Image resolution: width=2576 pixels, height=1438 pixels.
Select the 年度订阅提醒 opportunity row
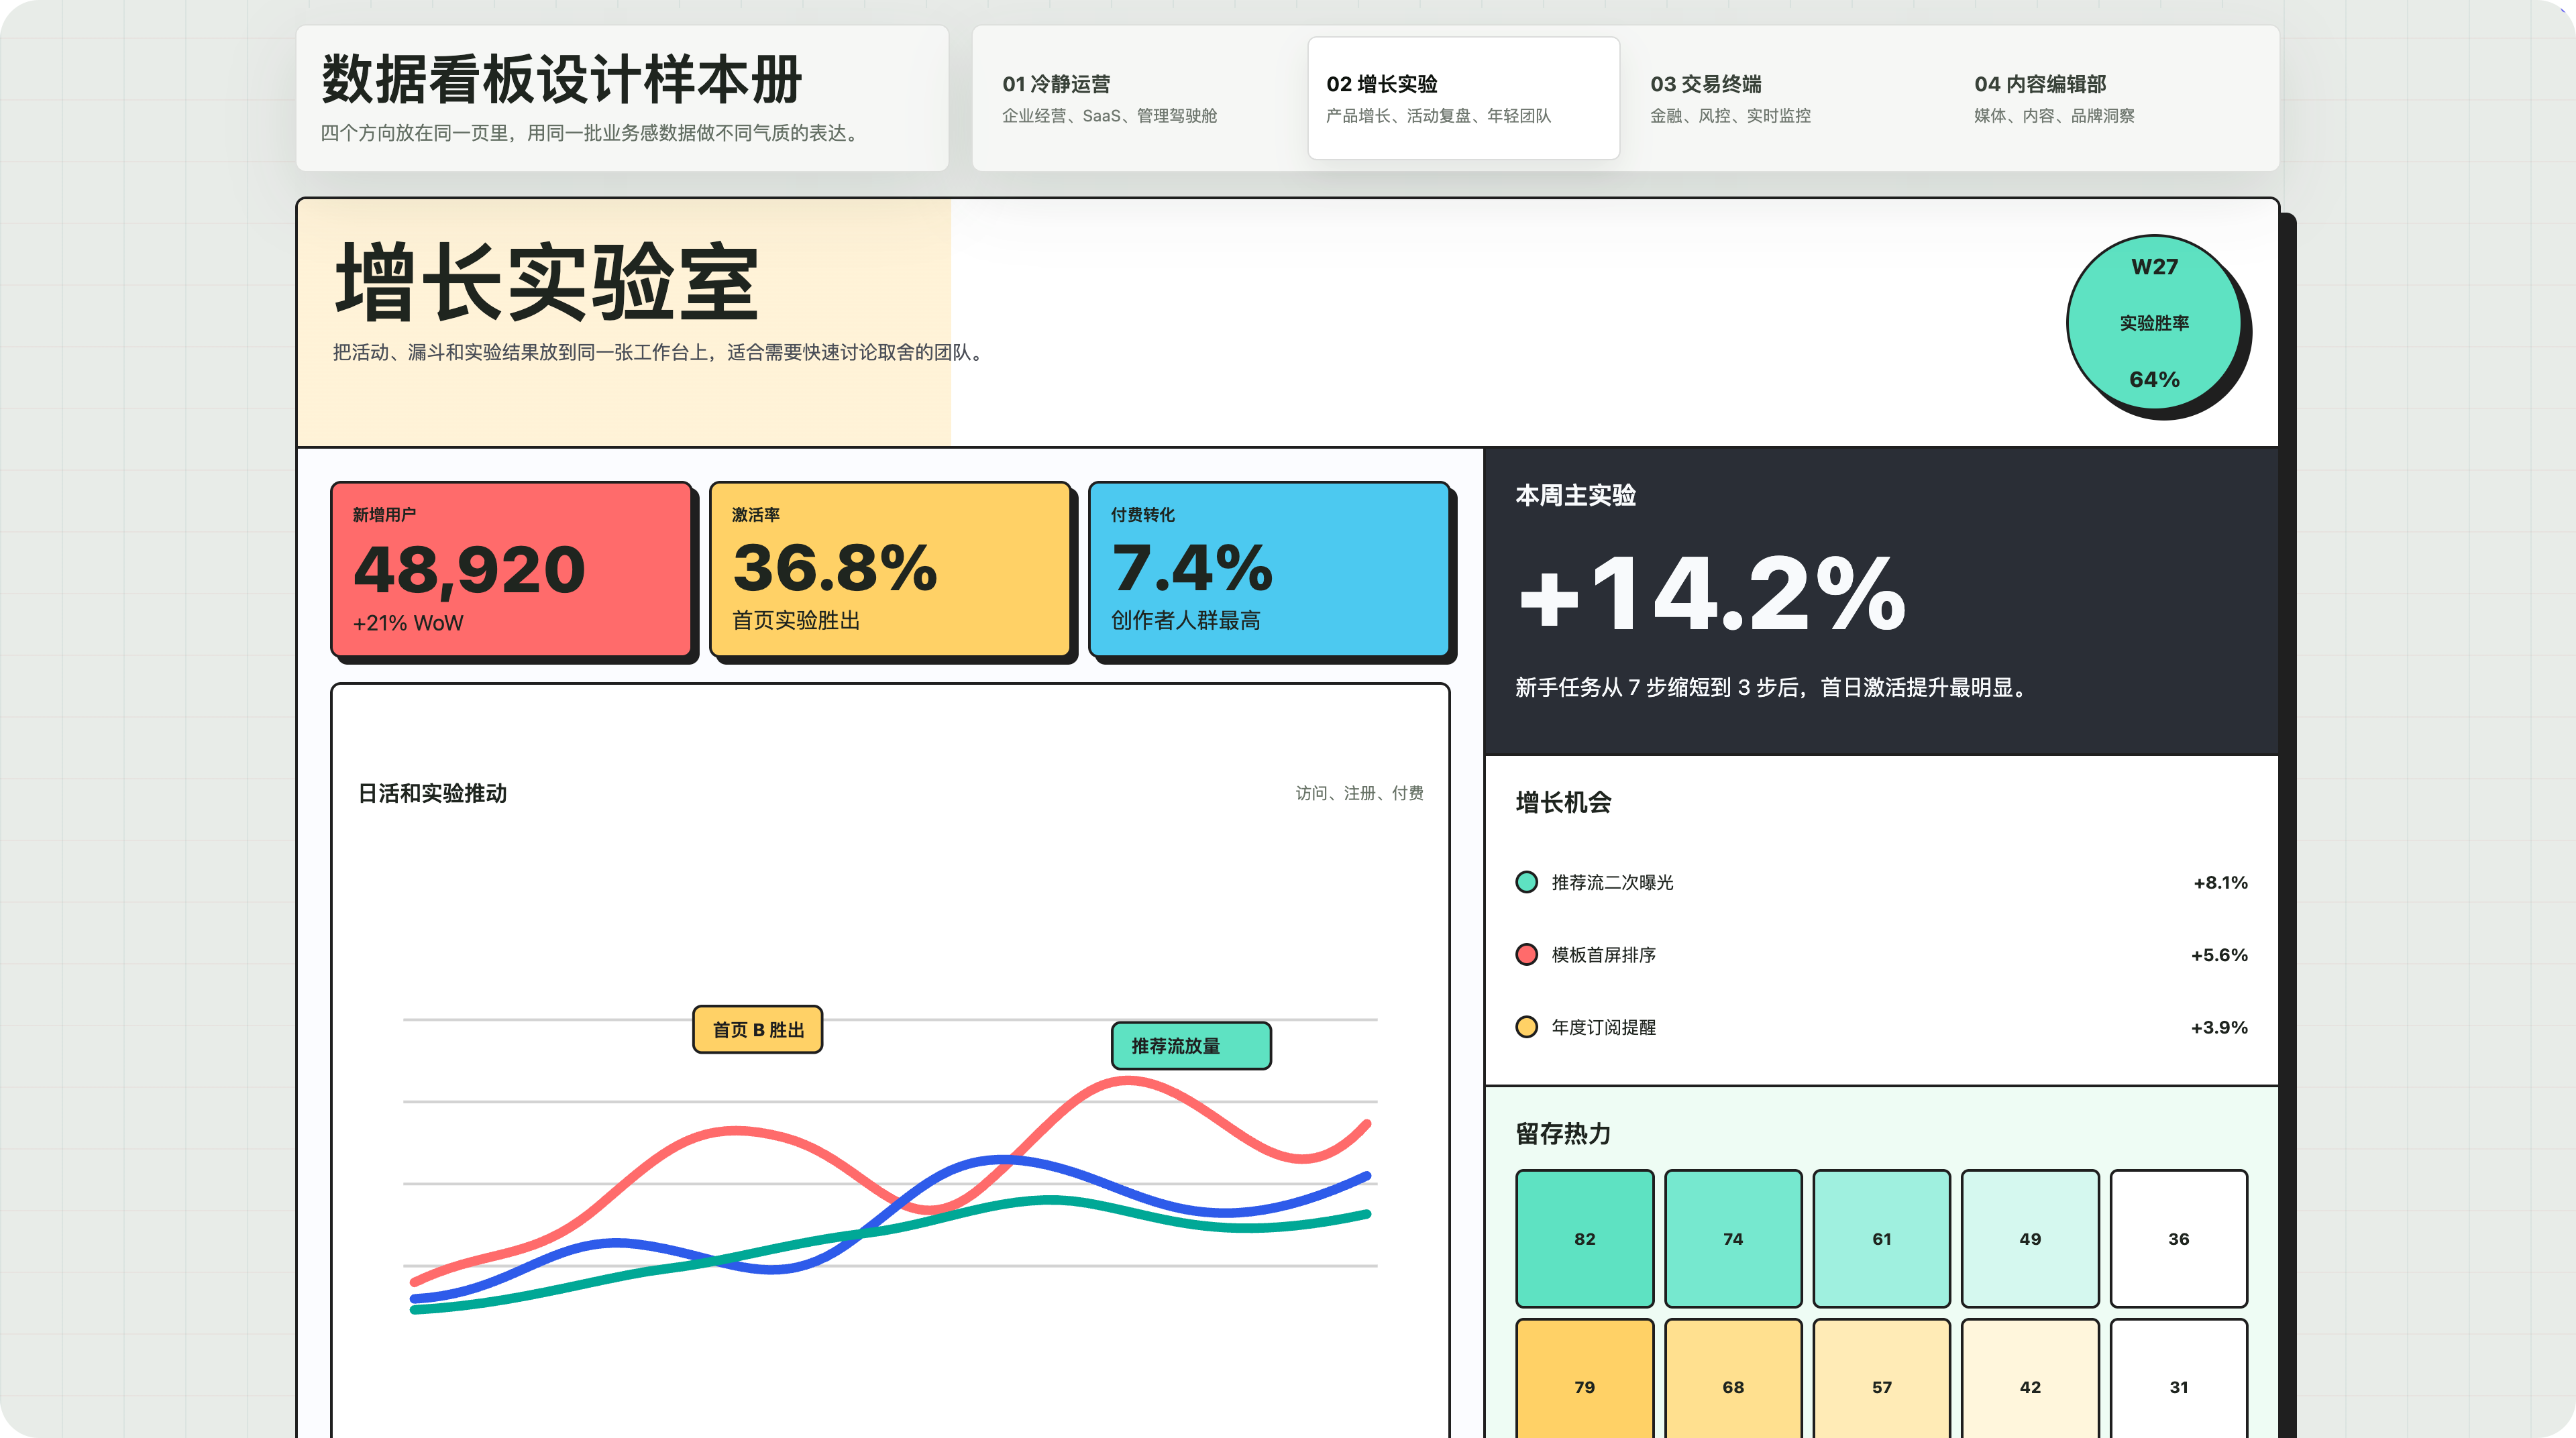click(1882, 1027)
